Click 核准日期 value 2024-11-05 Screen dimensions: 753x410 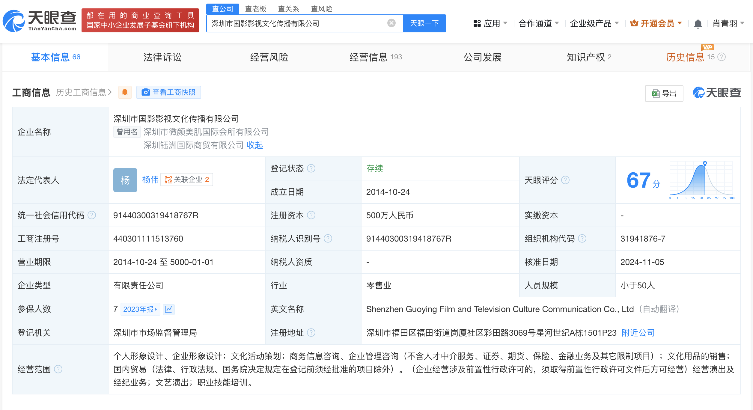tap(642, 262)
